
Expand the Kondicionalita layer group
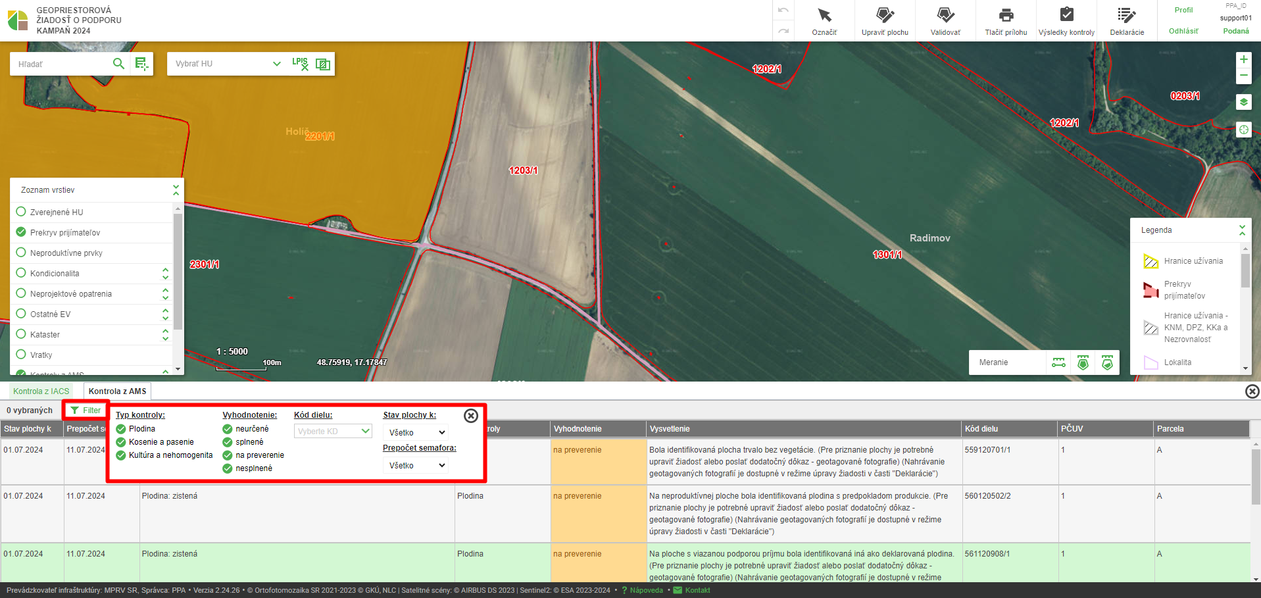(165, 273)
